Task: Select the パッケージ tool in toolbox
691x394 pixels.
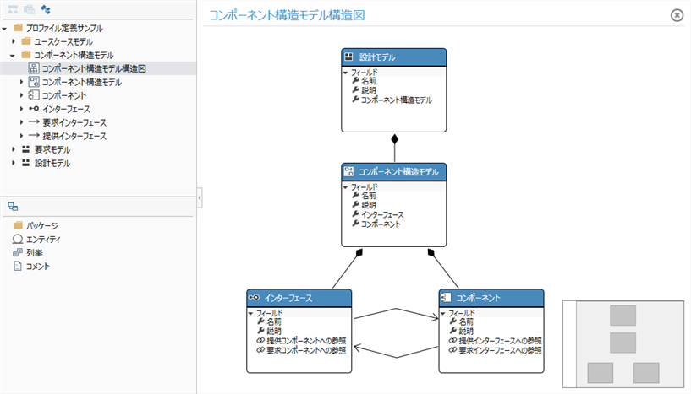Action: point(41,225)
